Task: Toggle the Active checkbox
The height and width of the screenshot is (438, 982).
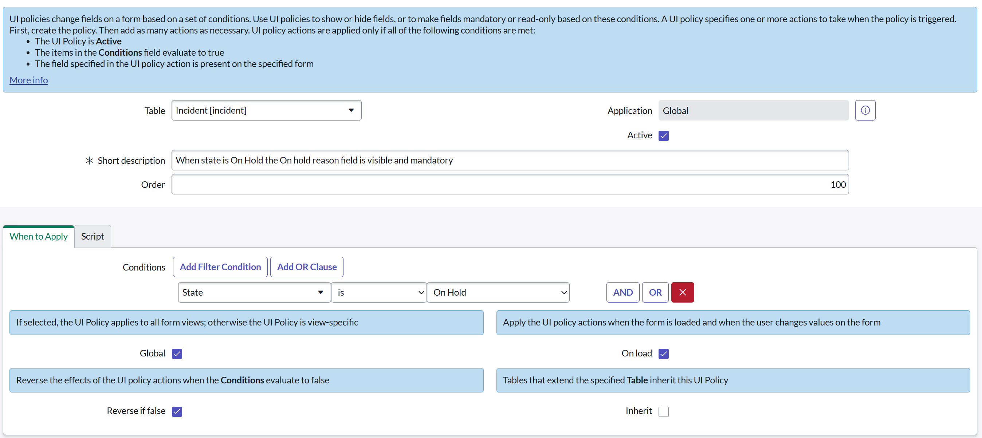Action: tap(663, 136)
